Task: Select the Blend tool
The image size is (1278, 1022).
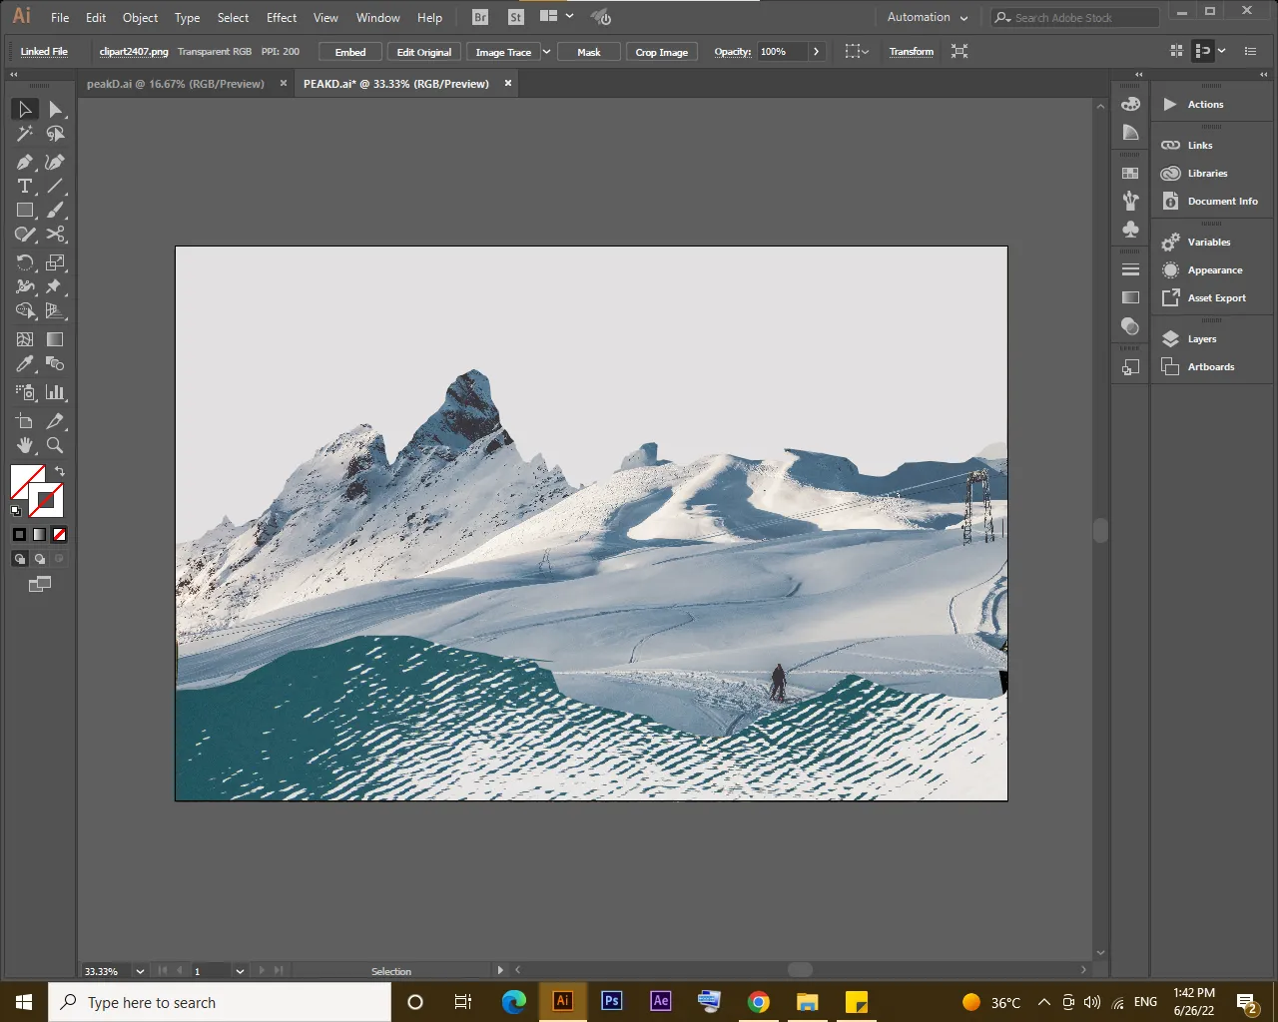Action: 56,363
